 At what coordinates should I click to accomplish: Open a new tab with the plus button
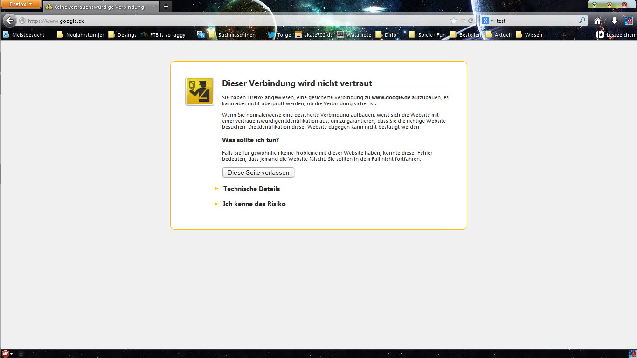click(x=166, y=7)
